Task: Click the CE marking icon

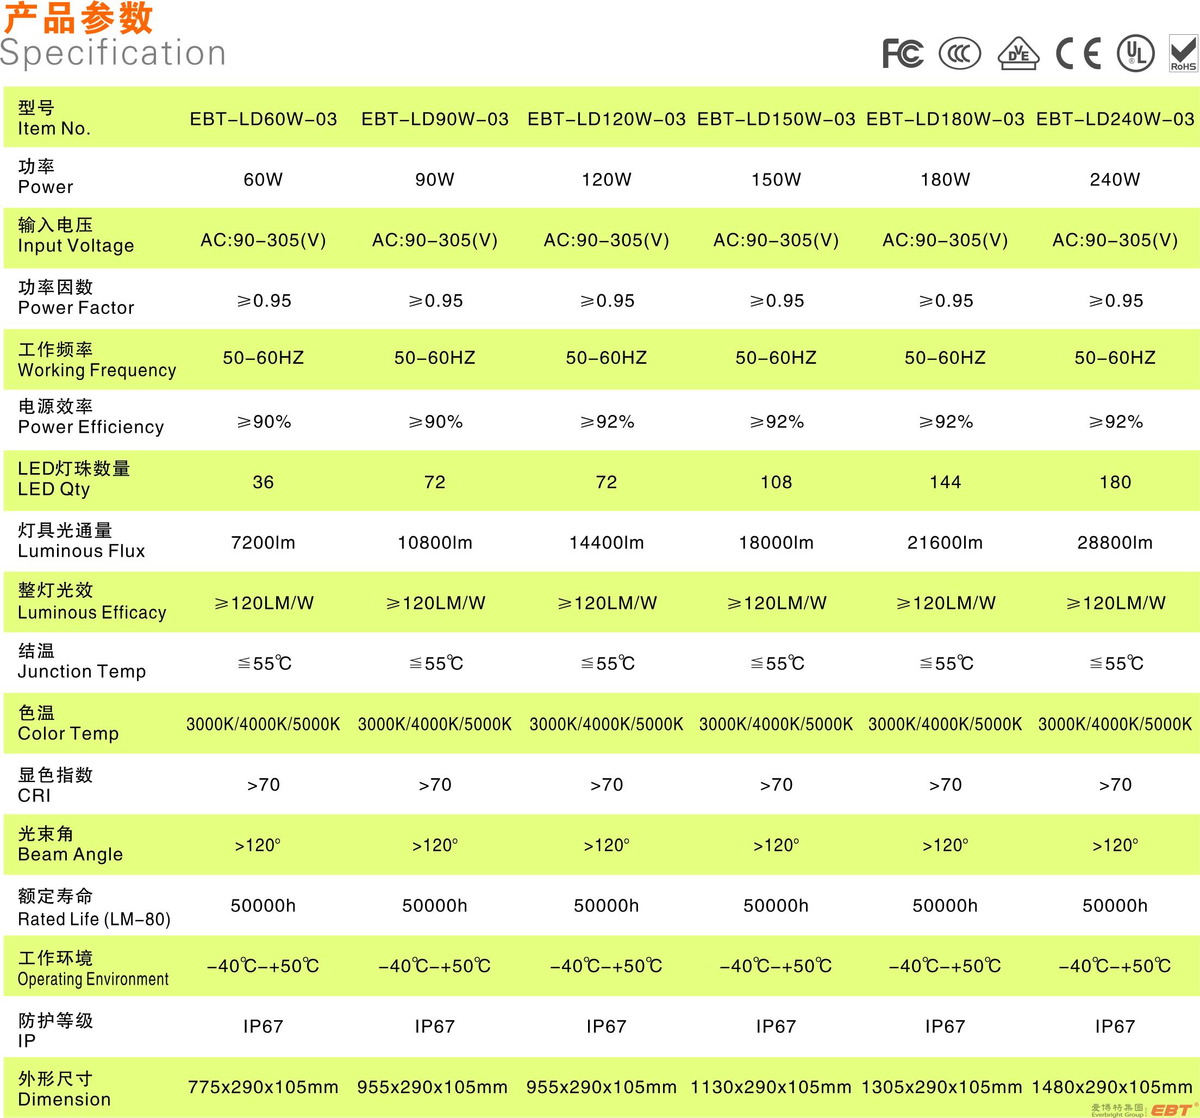Action: pyautogui.click(x=1078, y=53)
